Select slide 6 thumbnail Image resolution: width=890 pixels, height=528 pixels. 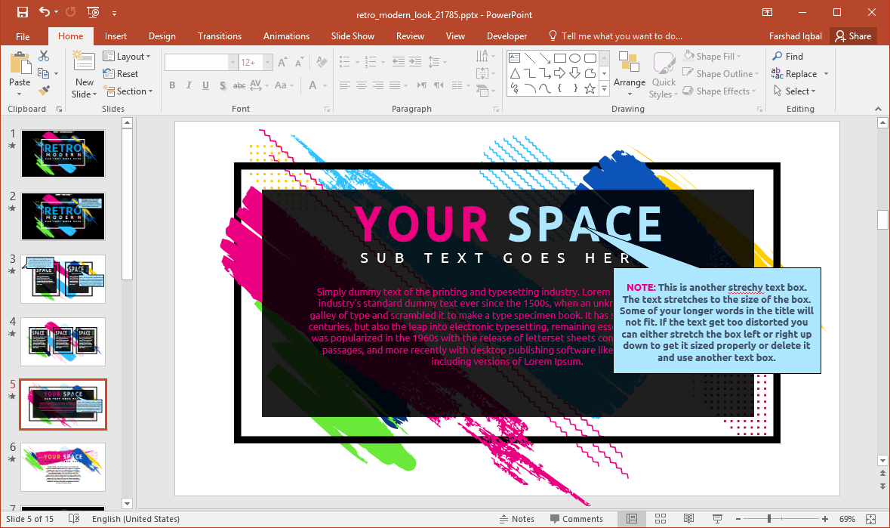63,467
